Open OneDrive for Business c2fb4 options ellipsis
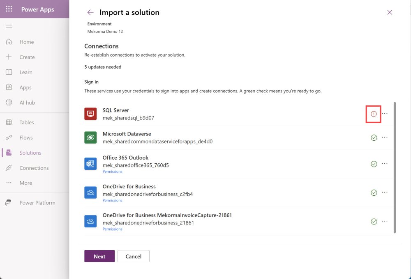This screenshot has height=279, width=411. pos(385,192)
